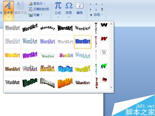
Task: Insert the colon punctuation symbol
Action: tap(96, 10)
